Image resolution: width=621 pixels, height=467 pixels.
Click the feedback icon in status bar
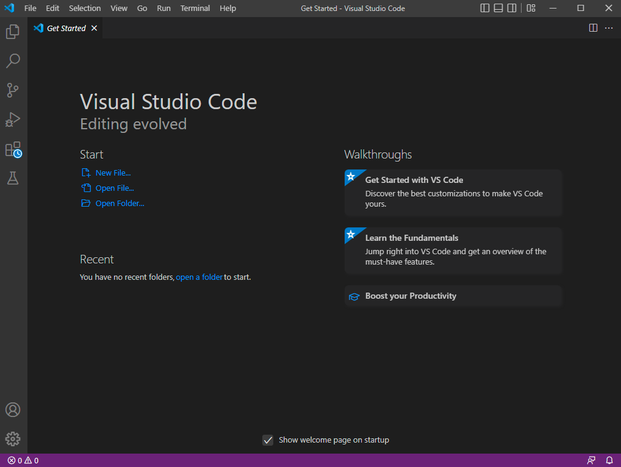[x=591, y=460]
